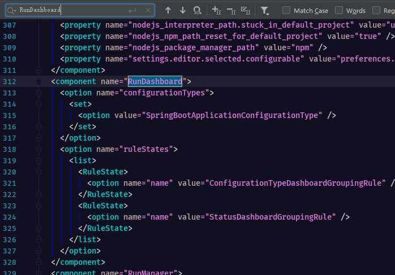Click "ConfigurationTypeDashboardGroupingRule" value text
395x275 pixels.
pyautogui.click(x=295, y=183)
